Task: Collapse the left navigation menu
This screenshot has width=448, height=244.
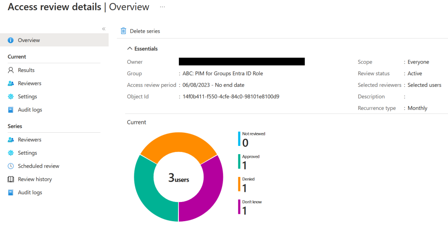Action: click(x=104, y=29)
